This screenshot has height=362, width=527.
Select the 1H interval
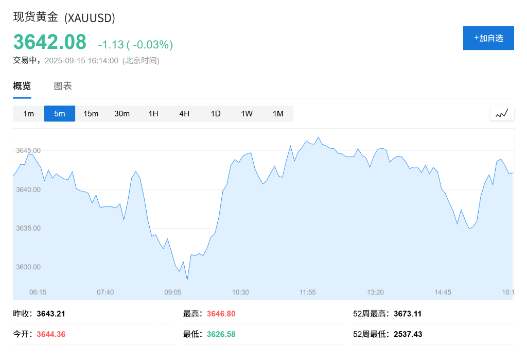153,114
